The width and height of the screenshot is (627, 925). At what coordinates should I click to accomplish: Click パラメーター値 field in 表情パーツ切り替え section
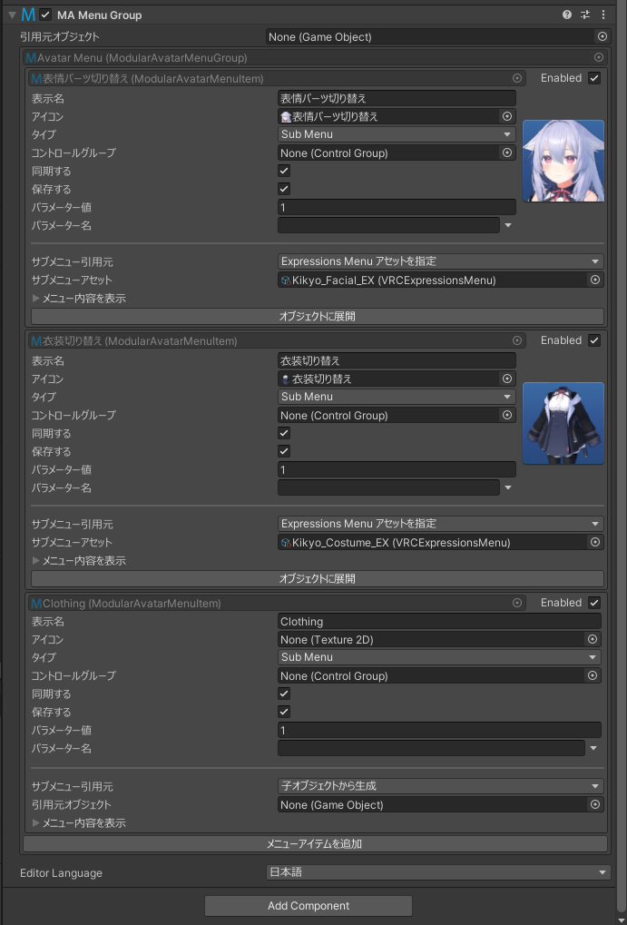tap(397, 207)
